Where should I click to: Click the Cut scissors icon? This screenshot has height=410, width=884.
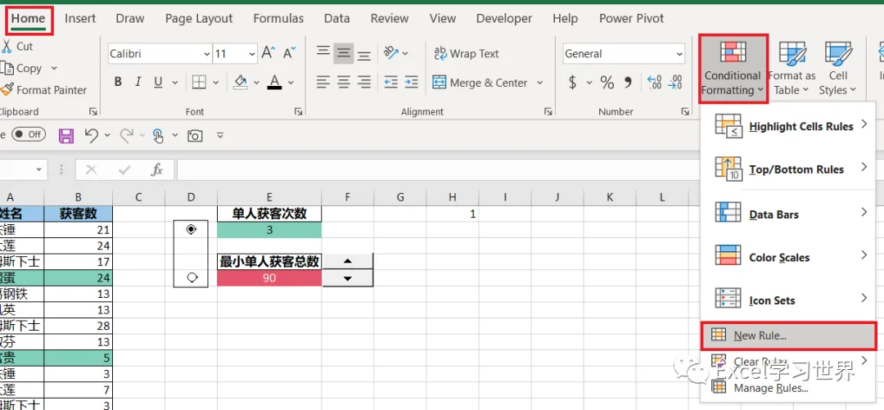coord(7,47)
